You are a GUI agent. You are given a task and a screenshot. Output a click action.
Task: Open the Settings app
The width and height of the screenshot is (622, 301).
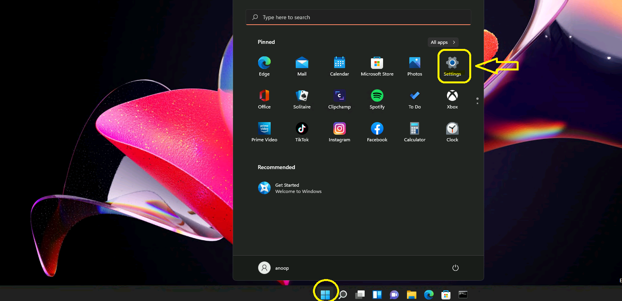click(x=452, y=67)
